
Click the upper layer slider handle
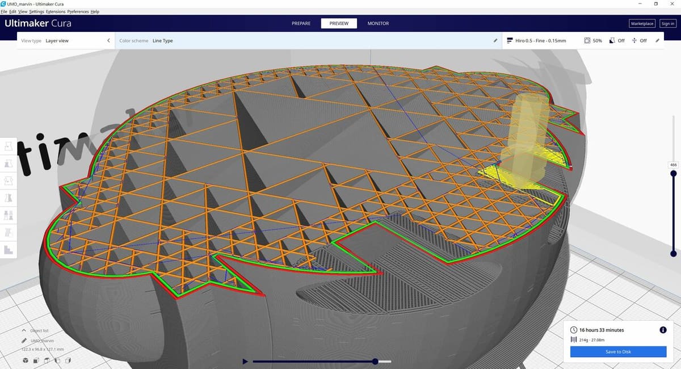pyautogui.click(x=674, y=174)
